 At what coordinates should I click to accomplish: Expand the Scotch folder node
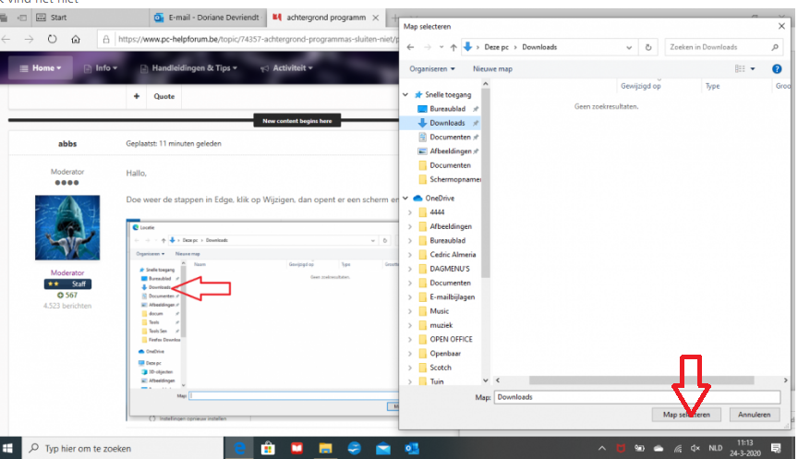pyautogui.click(x=410, y=368)
